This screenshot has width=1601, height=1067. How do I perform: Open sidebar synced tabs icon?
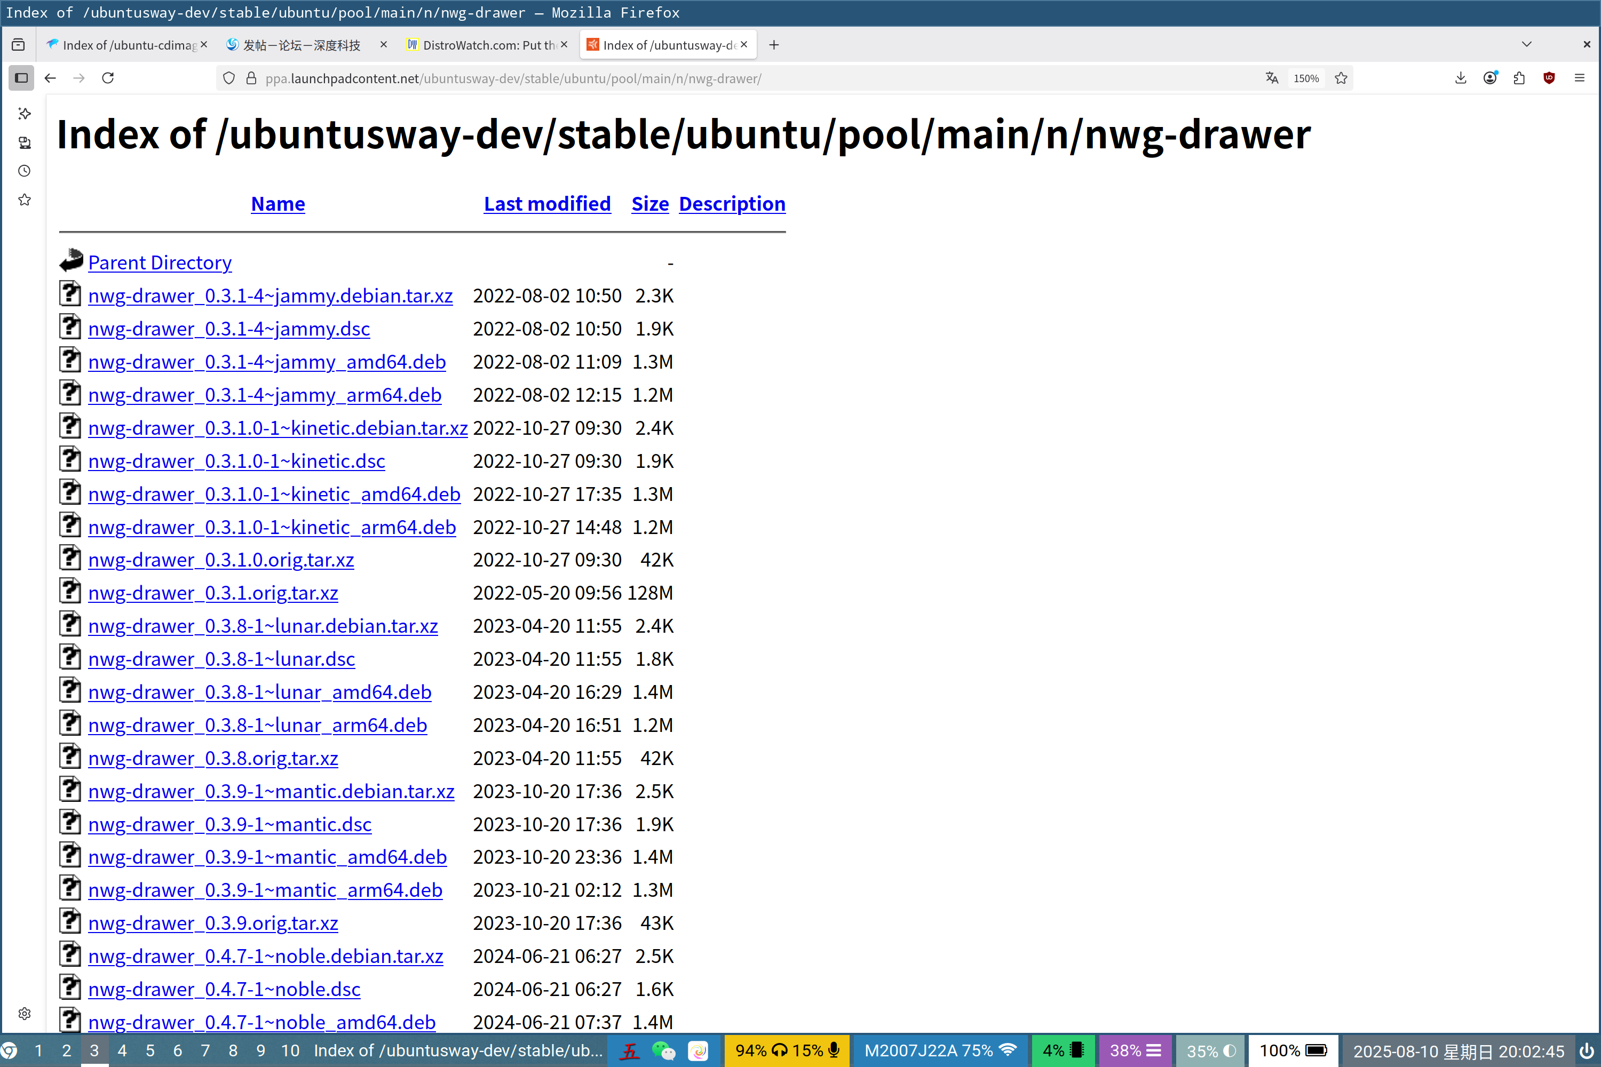25,142
